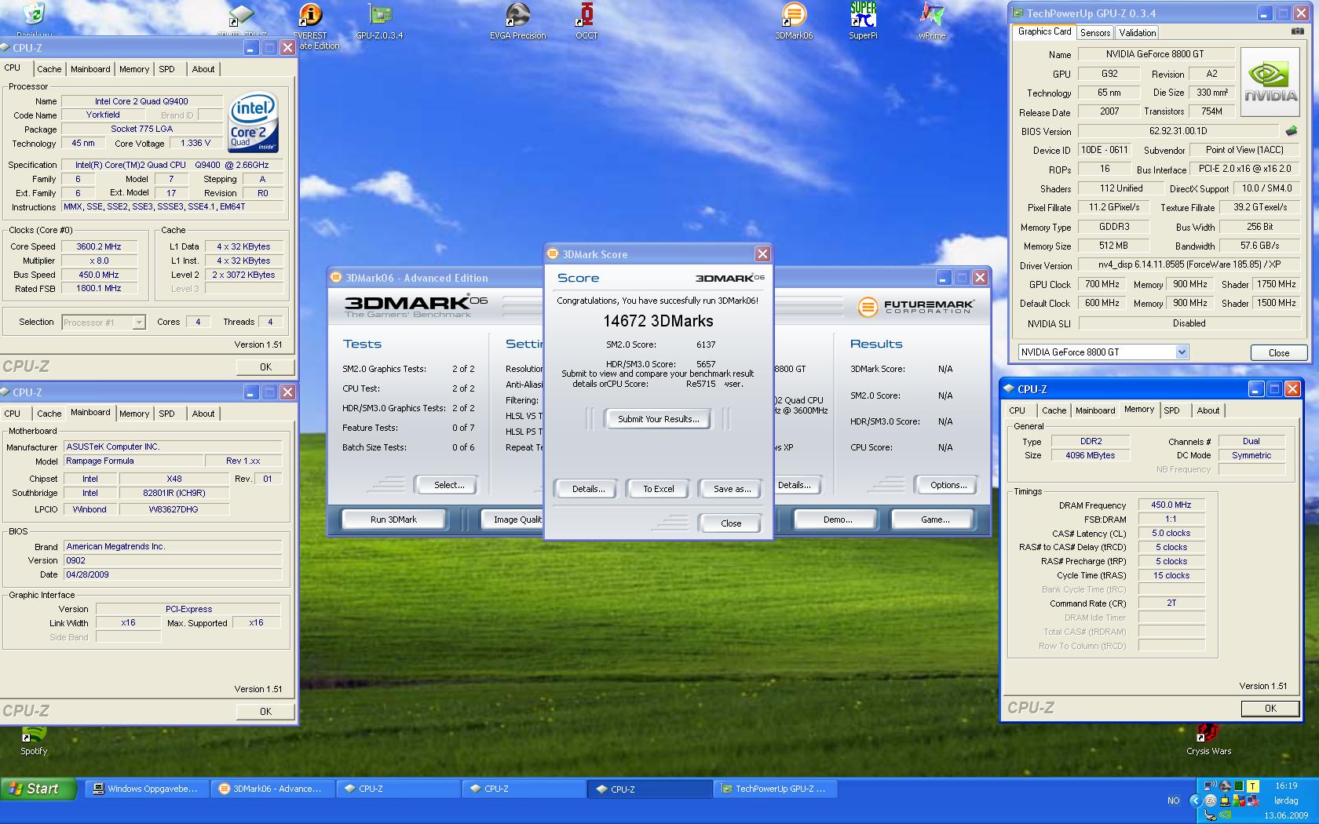Open the Start menu
The height and width of the screenshot is (824, 1319).
pyautogui.click(x=38, y=789)
